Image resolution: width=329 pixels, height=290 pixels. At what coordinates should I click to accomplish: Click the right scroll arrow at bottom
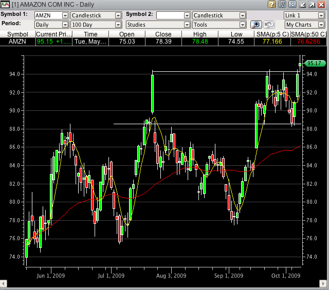325,284
